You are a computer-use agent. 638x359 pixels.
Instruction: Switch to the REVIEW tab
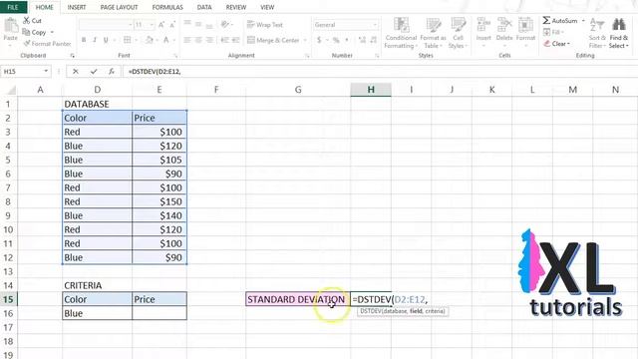pos(236,7)
